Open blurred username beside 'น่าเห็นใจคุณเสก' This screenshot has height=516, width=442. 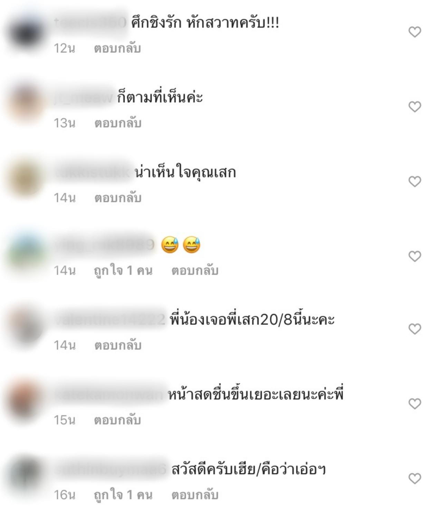(93, 172)
